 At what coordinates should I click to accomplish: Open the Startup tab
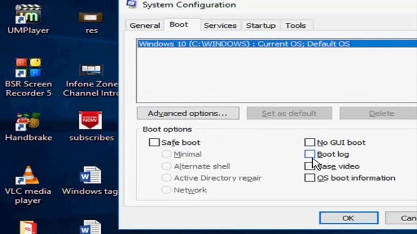point(261,25)
